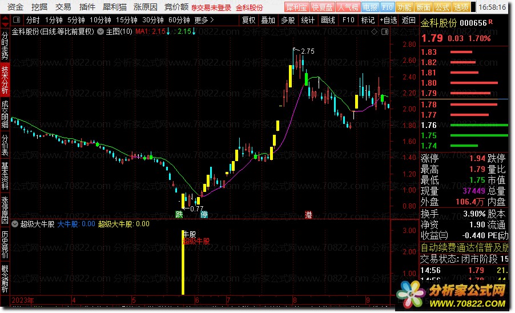Click the 复权 toolbar item
This screenshot has width=515, height=313.
248,21
